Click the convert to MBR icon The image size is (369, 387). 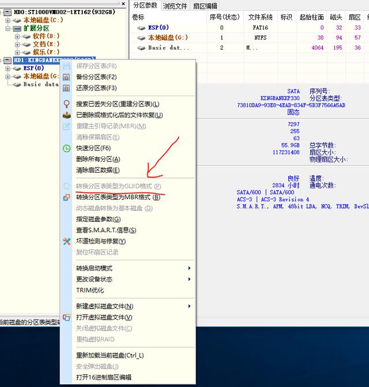pyautogui.click(x=66, y=198)
